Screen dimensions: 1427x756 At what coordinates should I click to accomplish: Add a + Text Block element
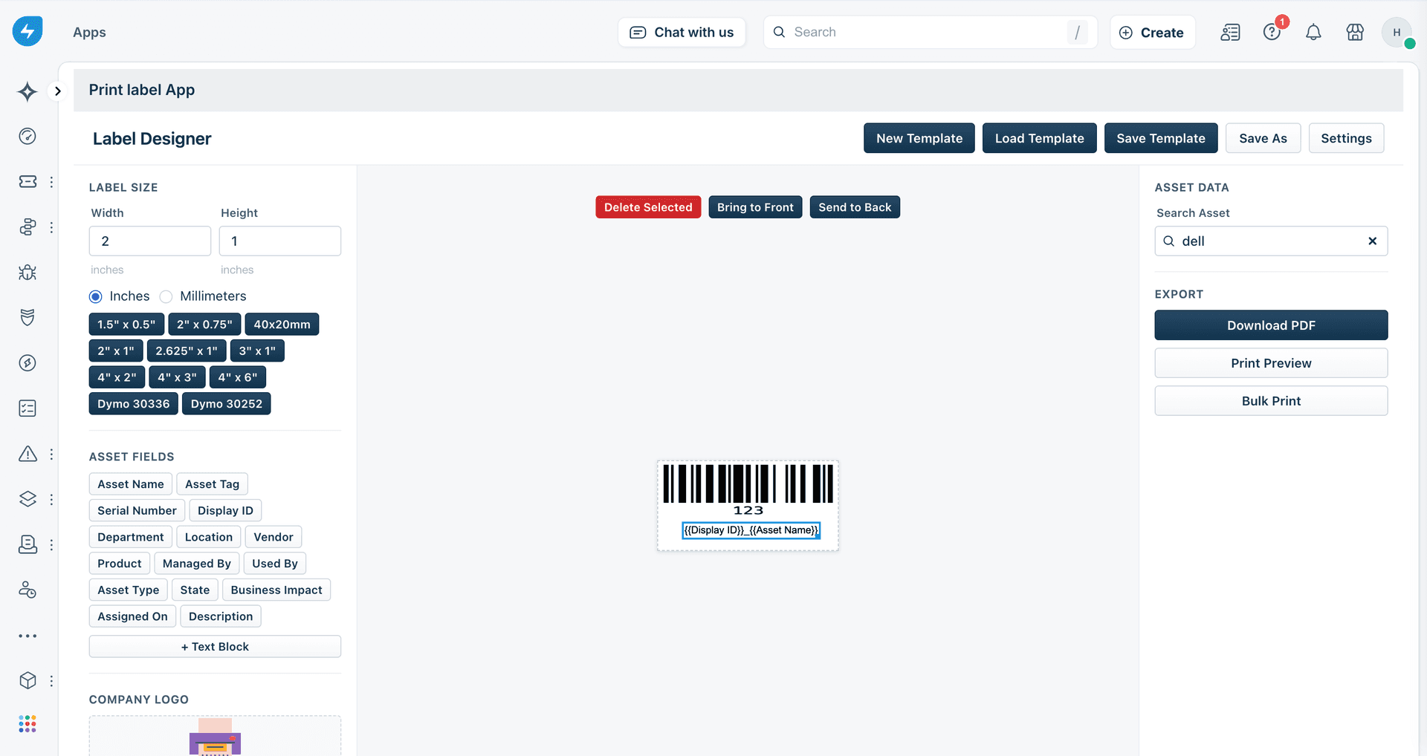click(215, 646)
